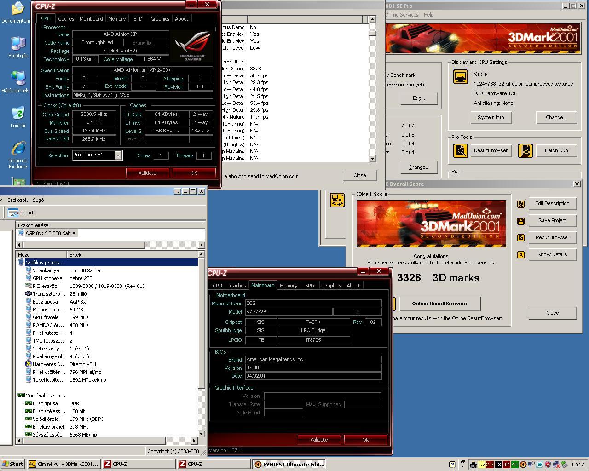The image size is (589, 471).
Task: Click the Mező column header in EVEREST
Action: [41, 254]
